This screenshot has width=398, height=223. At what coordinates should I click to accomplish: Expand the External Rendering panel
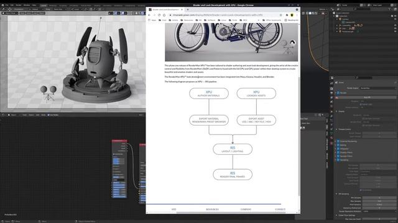click(336, 141)
